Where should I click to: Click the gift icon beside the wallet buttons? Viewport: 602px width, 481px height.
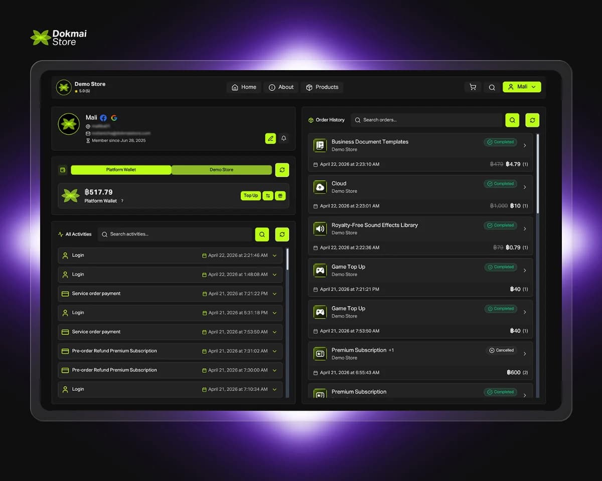tap(280, 195)
